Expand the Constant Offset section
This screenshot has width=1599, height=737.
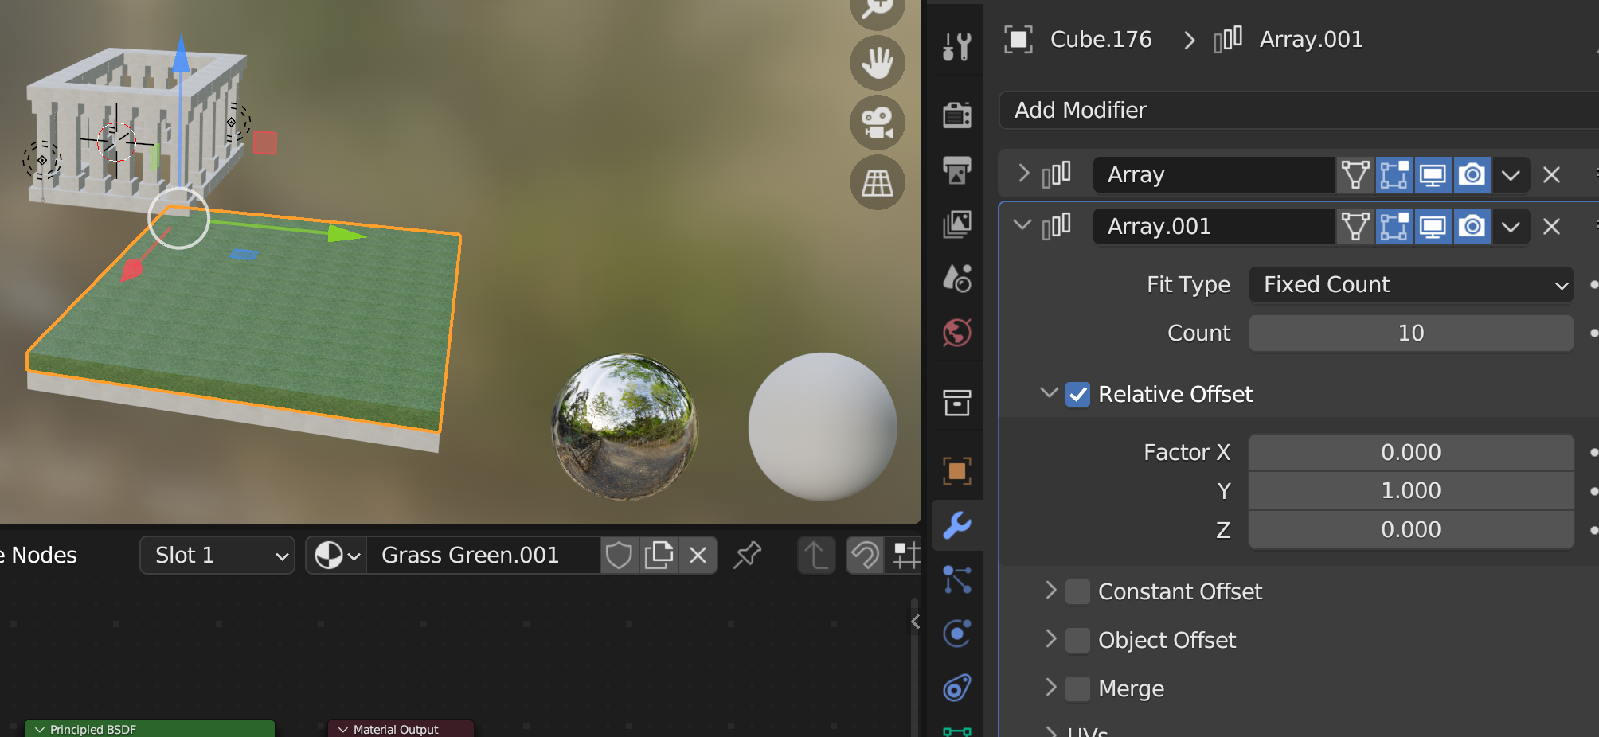point(1051,590)
